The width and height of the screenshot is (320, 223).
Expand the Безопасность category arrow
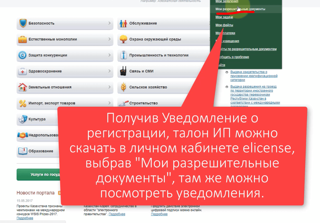point(109,23)
